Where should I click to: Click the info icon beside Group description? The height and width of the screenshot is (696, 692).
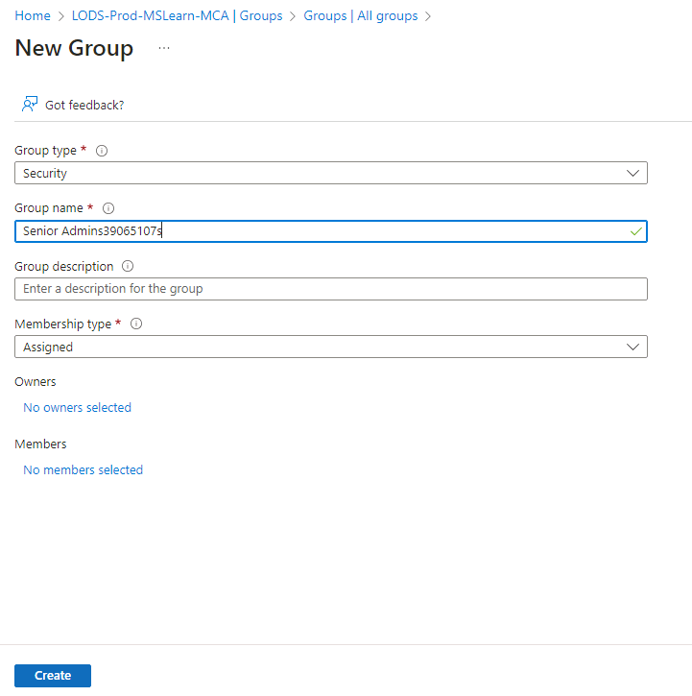pyautogui.click(x=128, y=266)
